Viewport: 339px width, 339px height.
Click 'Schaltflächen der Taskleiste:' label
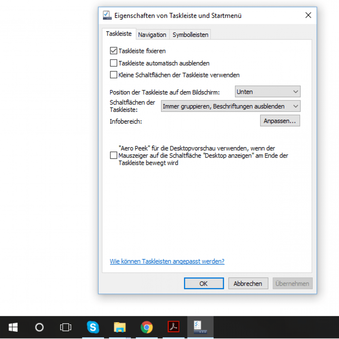tap(132, 106)
